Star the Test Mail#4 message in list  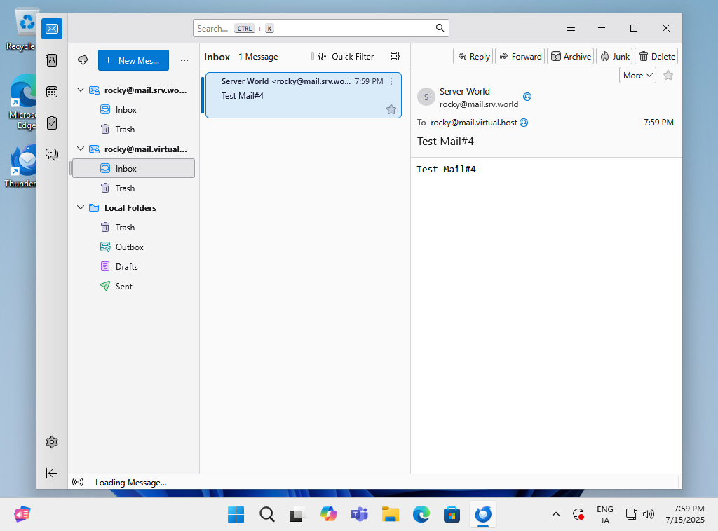[391, 109]
